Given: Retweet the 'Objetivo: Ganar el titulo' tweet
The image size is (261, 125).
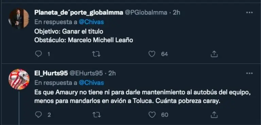Looking at the screenshot, I should [x=96, y=54].
